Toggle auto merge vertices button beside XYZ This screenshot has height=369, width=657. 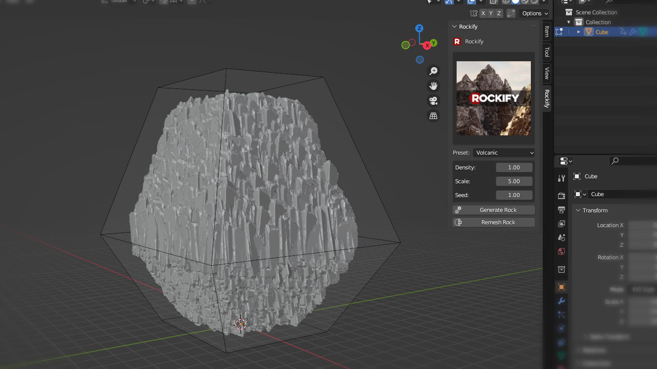(x=511, y=13)
